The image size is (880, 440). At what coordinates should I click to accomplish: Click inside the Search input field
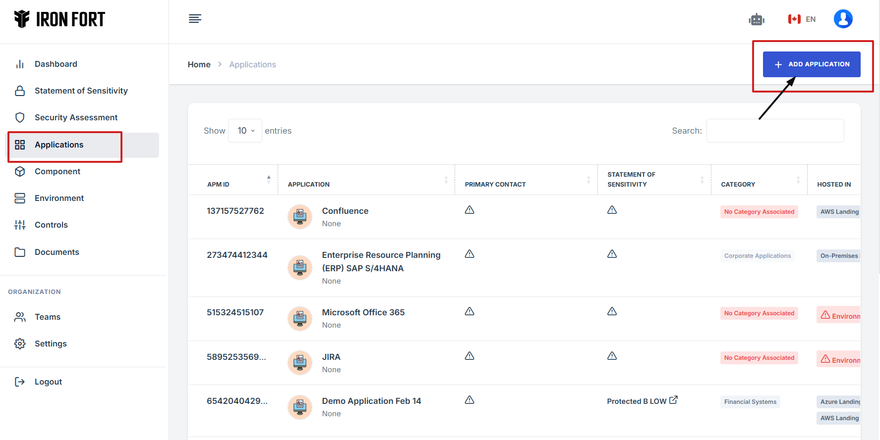[775, 131]
